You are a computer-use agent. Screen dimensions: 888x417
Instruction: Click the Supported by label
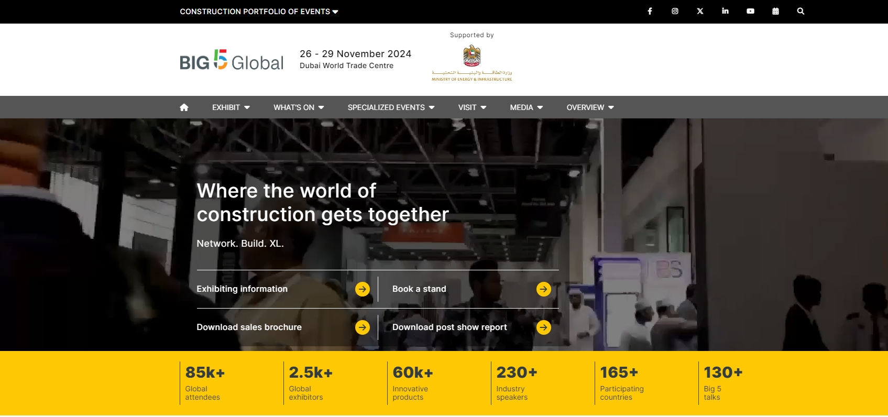tap(472, 35)
